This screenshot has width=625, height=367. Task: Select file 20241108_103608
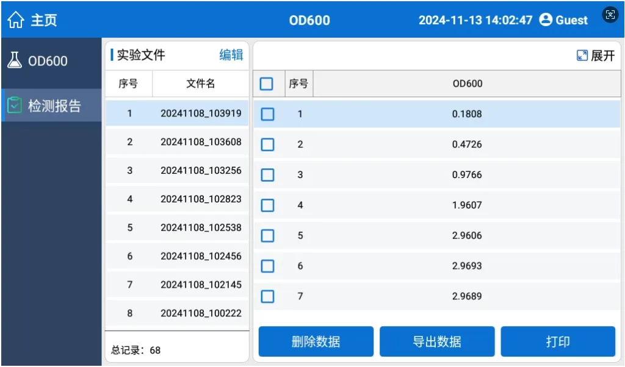[x=177, y=142]
